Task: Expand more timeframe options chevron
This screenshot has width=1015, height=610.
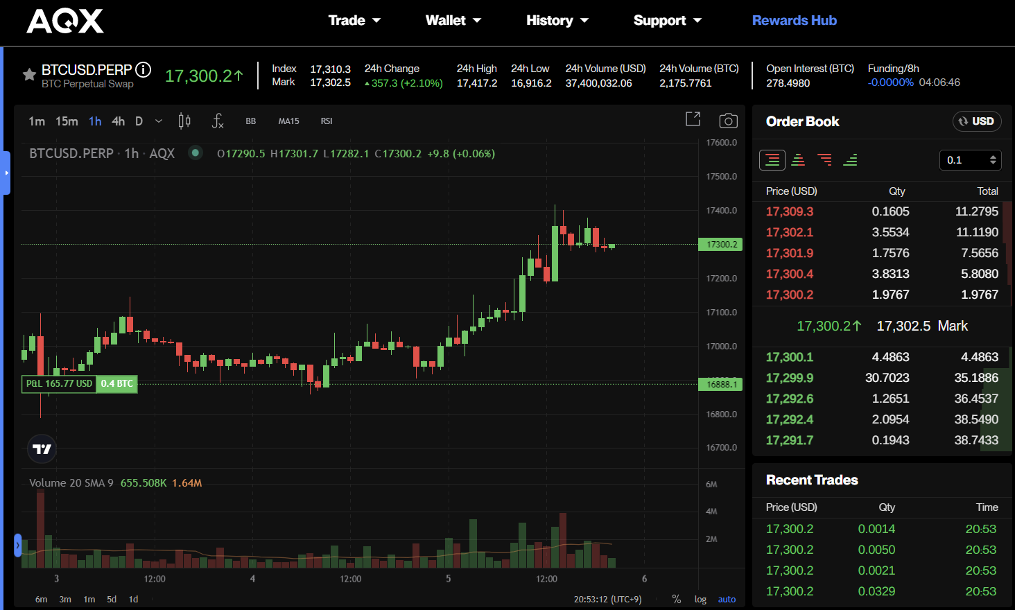Action: click(x=159, y=121)
